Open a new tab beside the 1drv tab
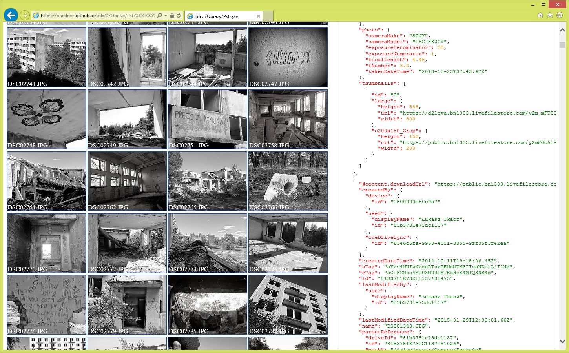Viewport: 569px width, 353px height. click(x=268, y=16)
